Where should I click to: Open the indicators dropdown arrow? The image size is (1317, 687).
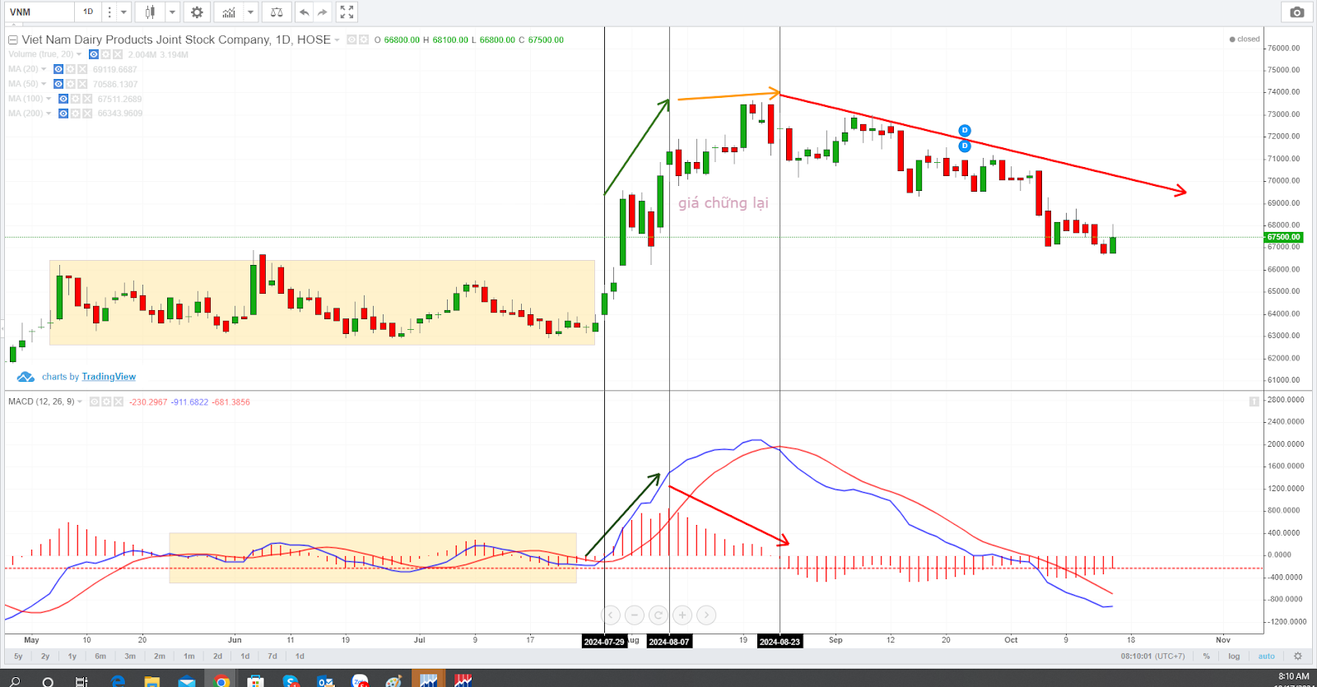(251, 12)
